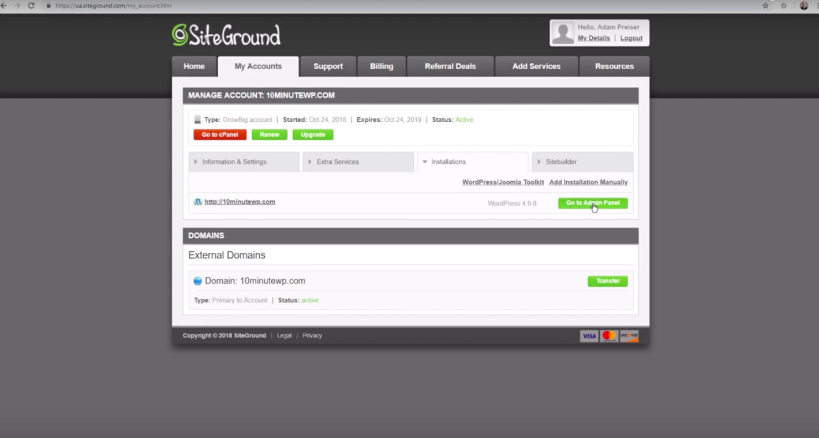Open the WordPress/Joomla Toolkit link
Screen dimensions: 819x438
click(503, 182)
